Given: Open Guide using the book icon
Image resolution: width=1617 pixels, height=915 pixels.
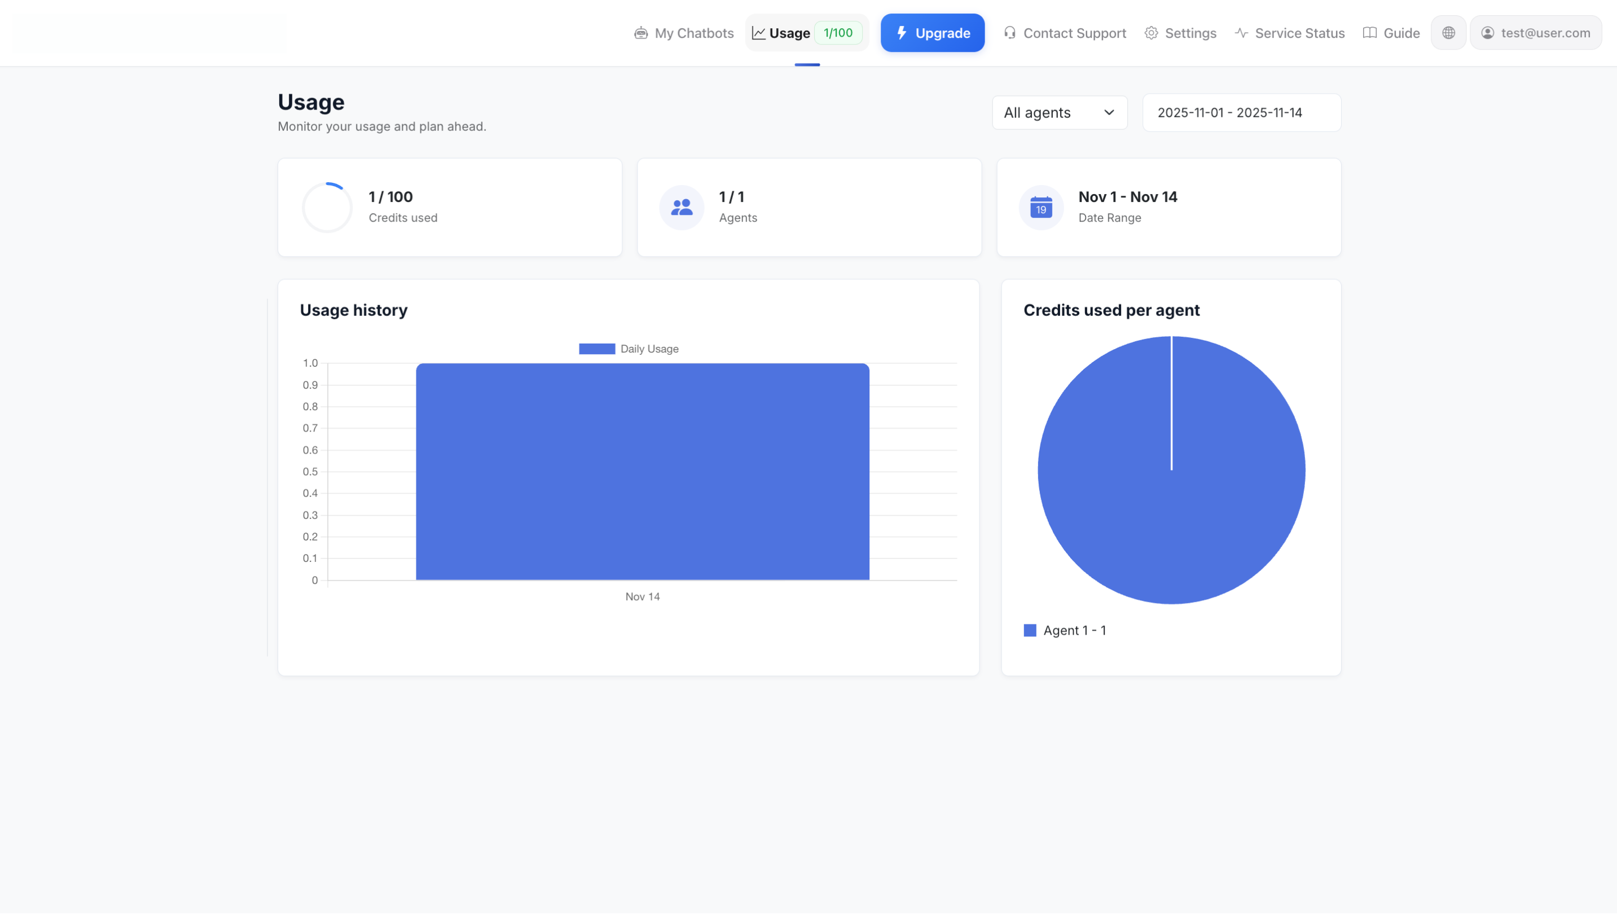Looking at the screenshot, I should coord(1369,33).
